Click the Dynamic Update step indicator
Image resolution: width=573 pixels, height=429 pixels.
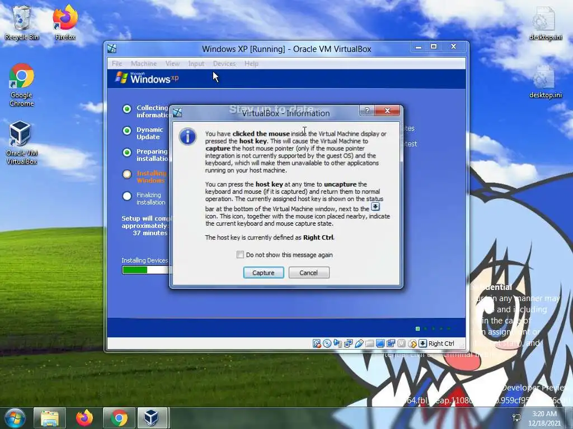(x=127, y=131)
